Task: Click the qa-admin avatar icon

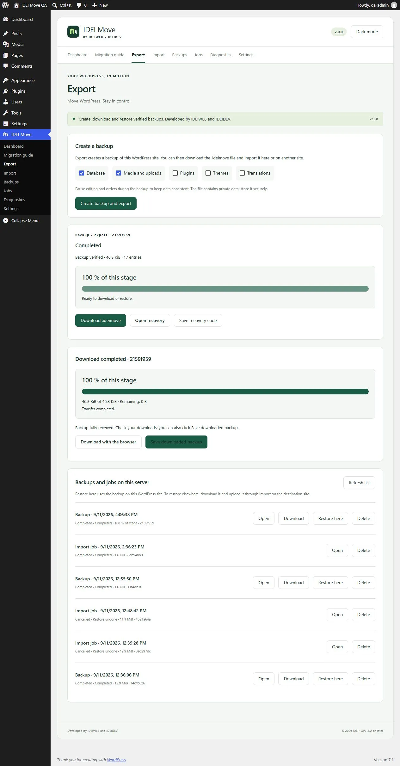Action: tap(394, 5)
